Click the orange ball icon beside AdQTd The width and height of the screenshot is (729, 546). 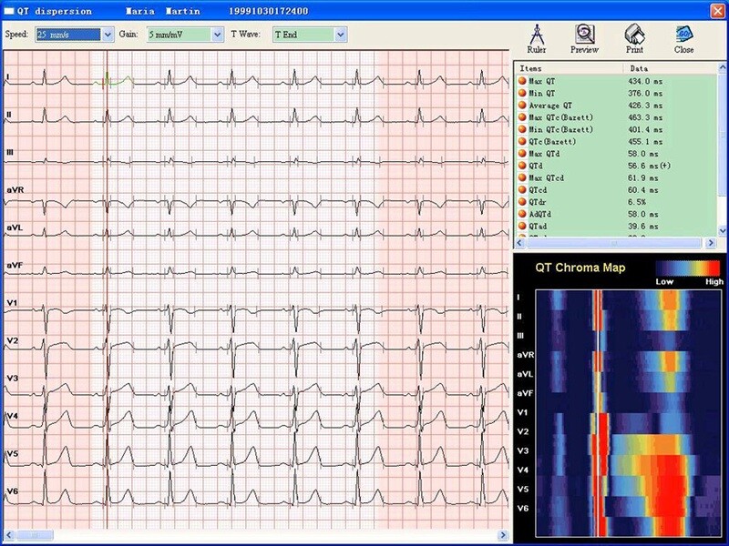pyautogui.click(x=522, y=214)
